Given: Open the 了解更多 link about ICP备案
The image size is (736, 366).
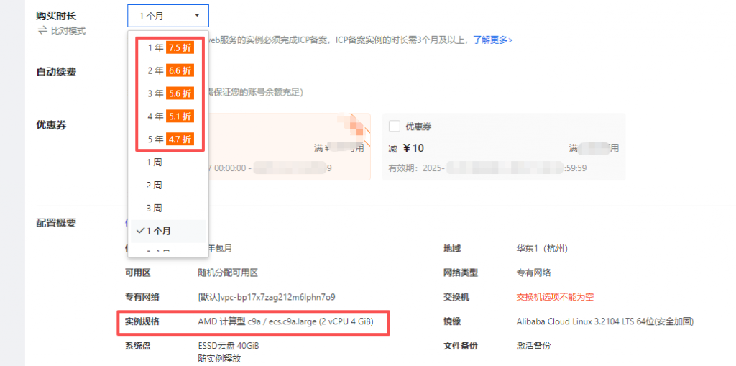Looking at the screenshot, I should tap(492, 40).
